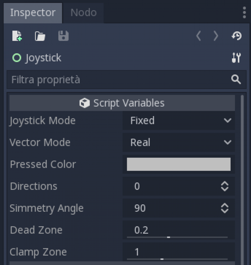Image resolution: width=251 pixels, height=265 pixels.
Task: Adjust the Dead Zone slider
Action: [x=168, y=237]
